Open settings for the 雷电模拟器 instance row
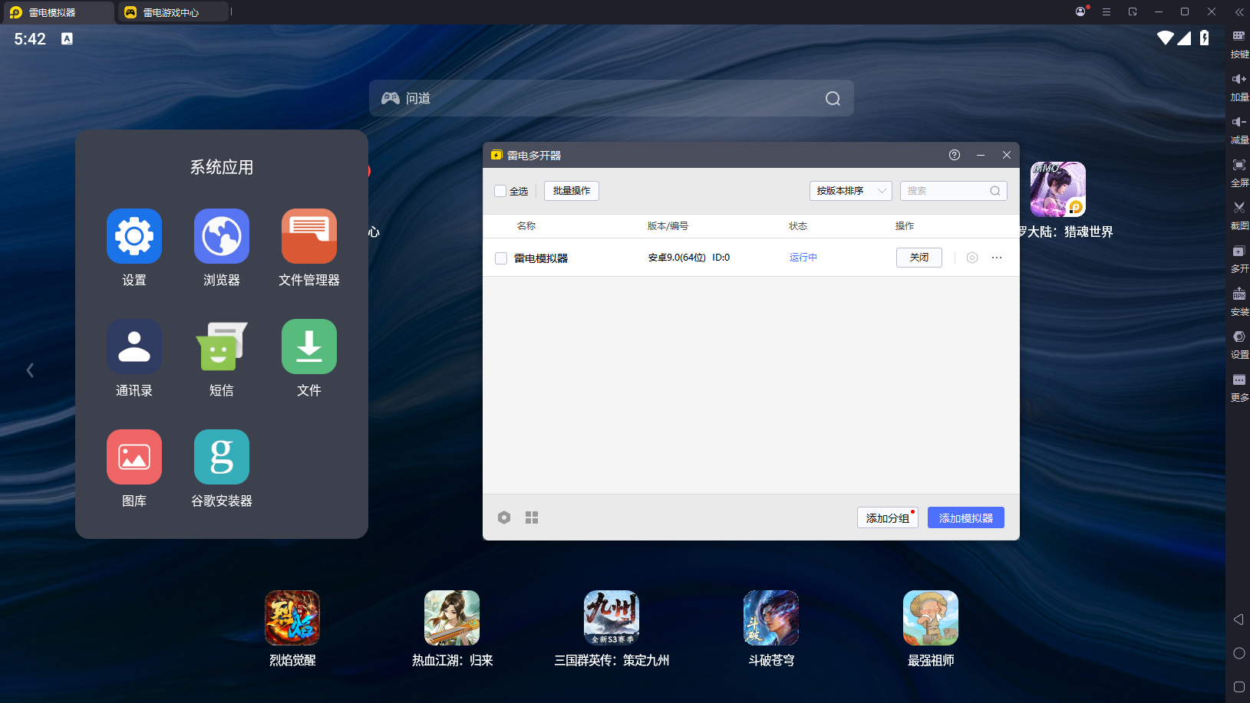This screenshot has height=703, width=1250. [972, 258]
